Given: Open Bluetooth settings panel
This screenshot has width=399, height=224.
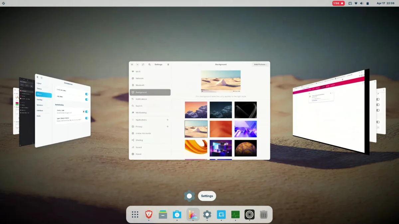Looking at the screenshot, I should click(x=150, y=85).
